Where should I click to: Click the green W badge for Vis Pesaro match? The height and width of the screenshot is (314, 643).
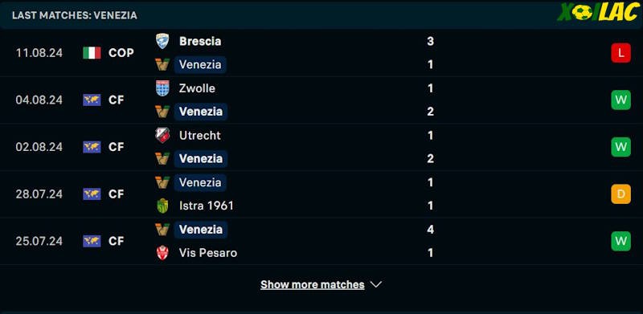pos(620,241)
